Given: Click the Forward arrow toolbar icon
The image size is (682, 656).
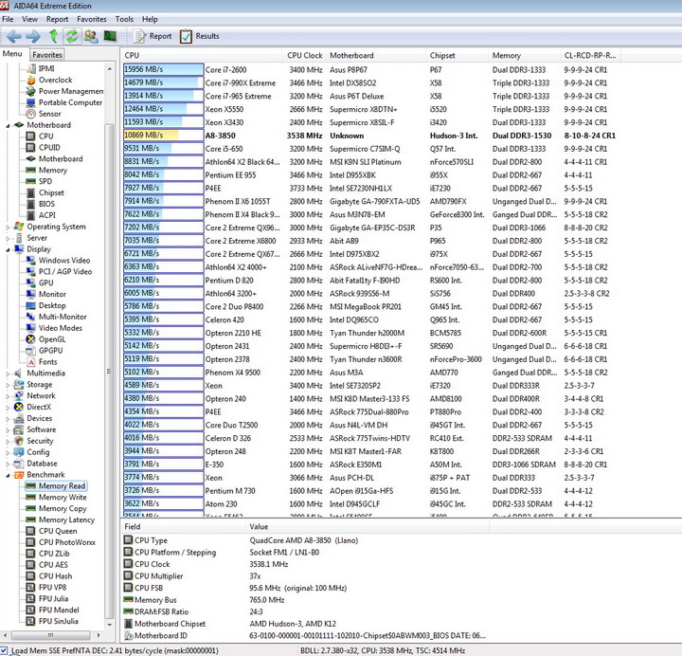Looking at the screenshot, I should [x=33, y=36].
